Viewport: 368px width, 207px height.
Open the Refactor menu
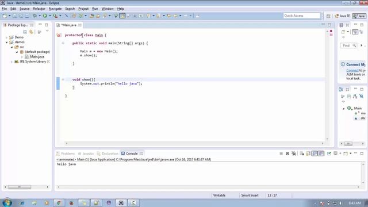[39, 9]
